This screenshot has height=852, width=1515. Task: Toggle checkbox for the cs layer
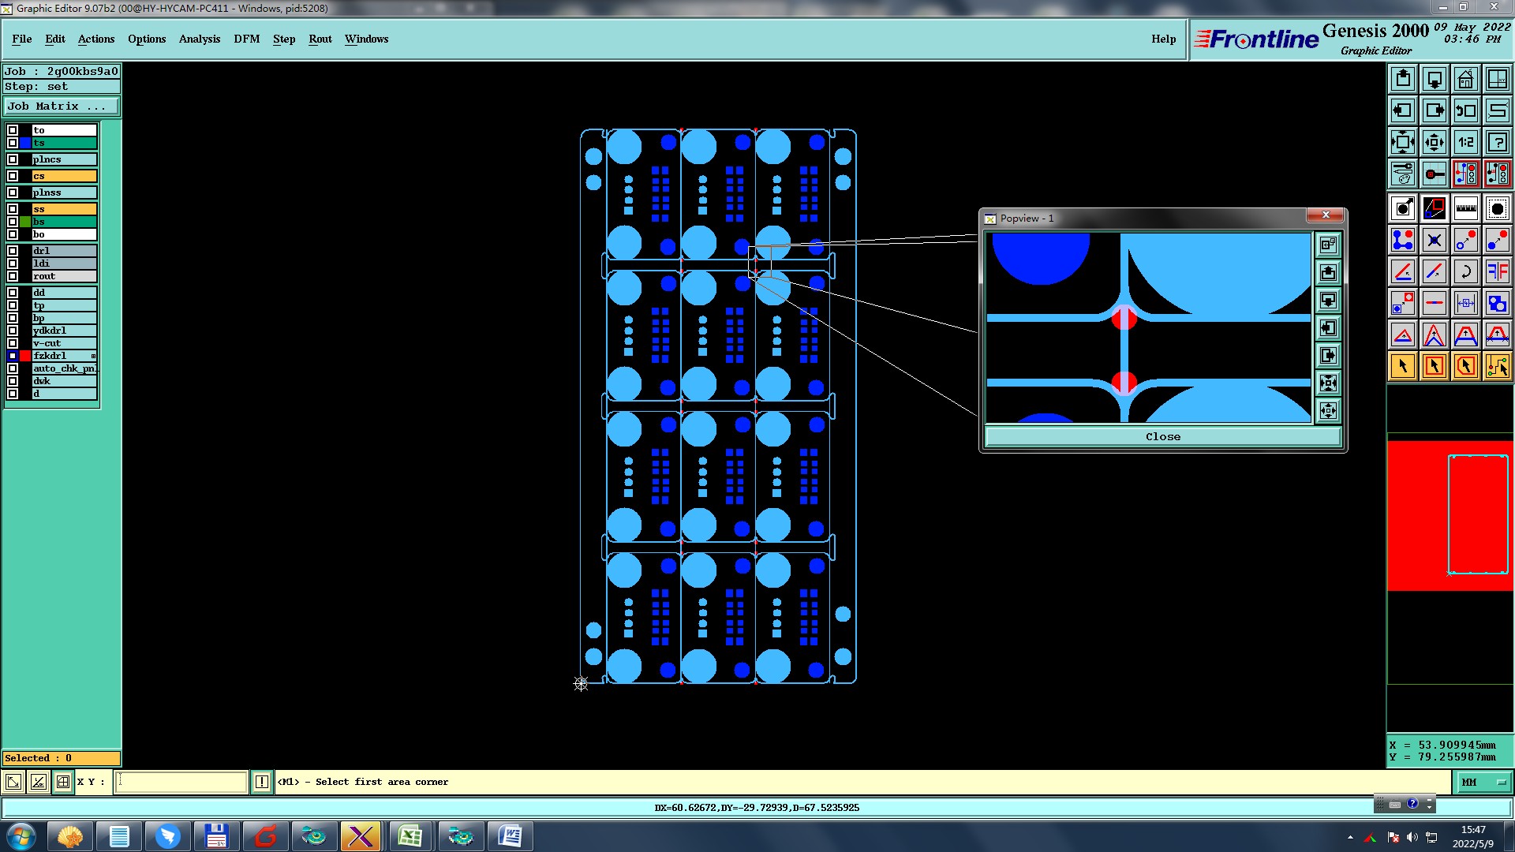coord(13,176)
